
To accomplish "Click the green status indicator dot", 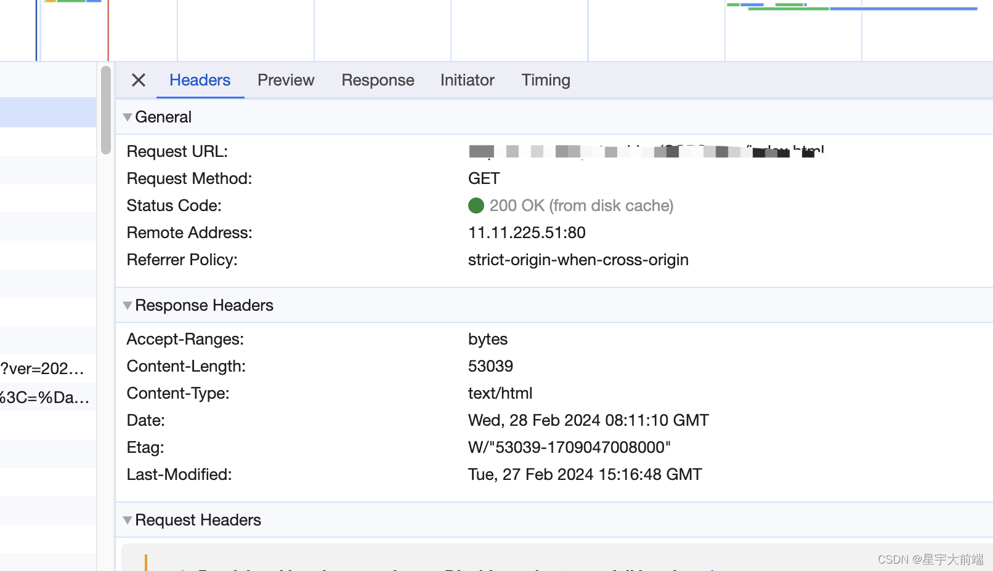I will pos(476,206).
